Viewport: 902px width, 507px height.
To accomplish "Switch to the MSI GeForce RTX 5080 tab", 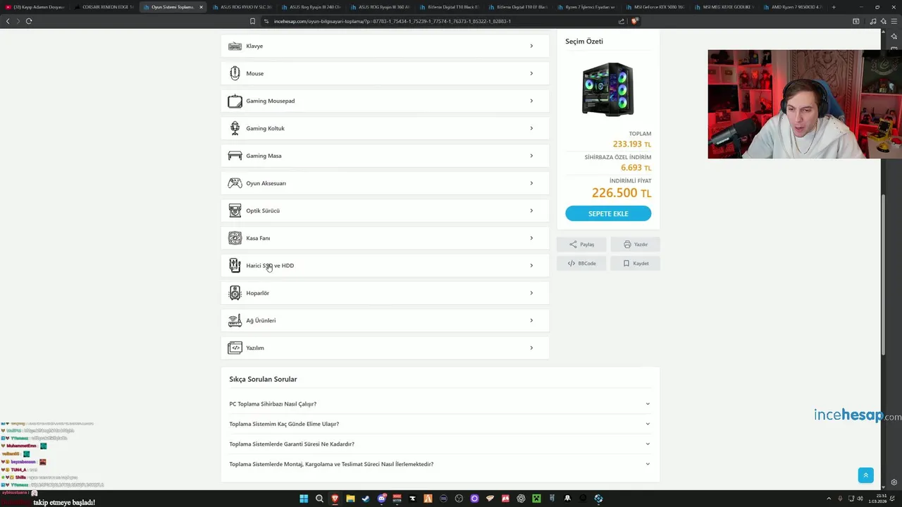I will [656, 7].
